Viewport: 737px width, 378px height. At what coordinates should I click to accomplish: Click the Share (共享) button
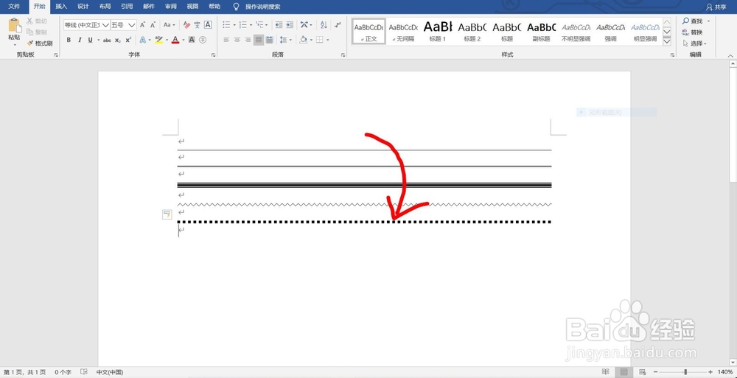tap(716, 7)
